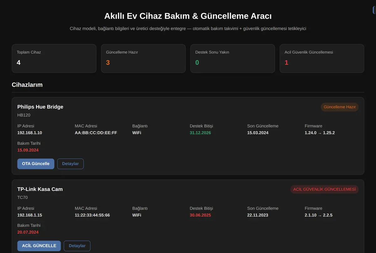Click MAC address AA:BB:CC:DD:EE:FF
Viewport: 376px width, 253px height.
point(96,133)
